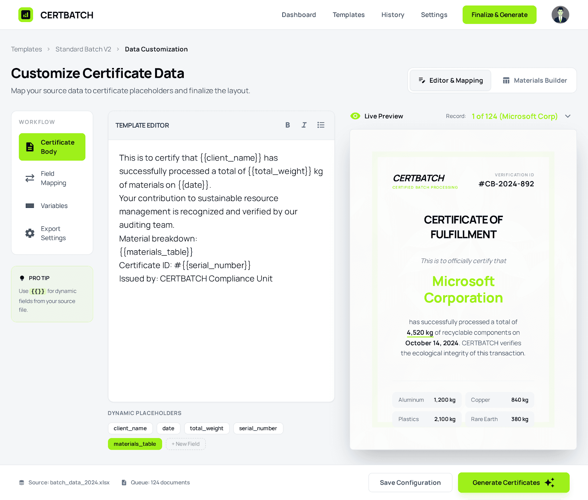Click the CERTBATCH green logo icon

pyautogui.click(x=26, y=15)
